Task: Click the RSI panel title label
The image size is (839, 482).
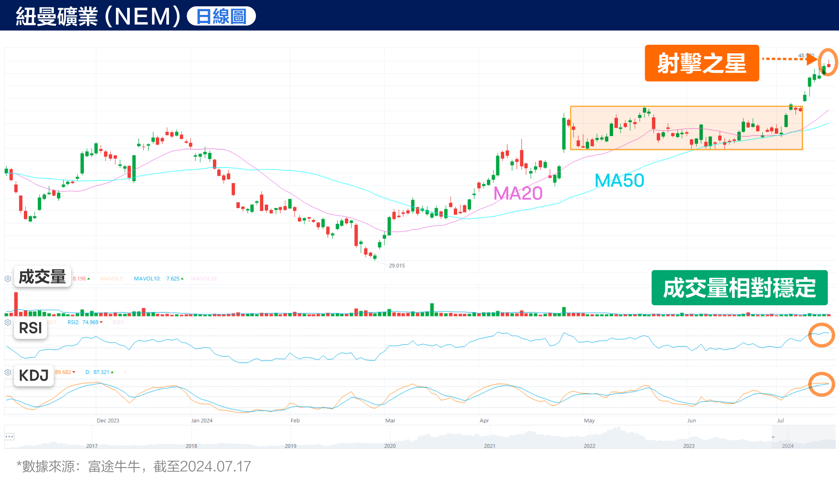Action: tap(31, 328)
